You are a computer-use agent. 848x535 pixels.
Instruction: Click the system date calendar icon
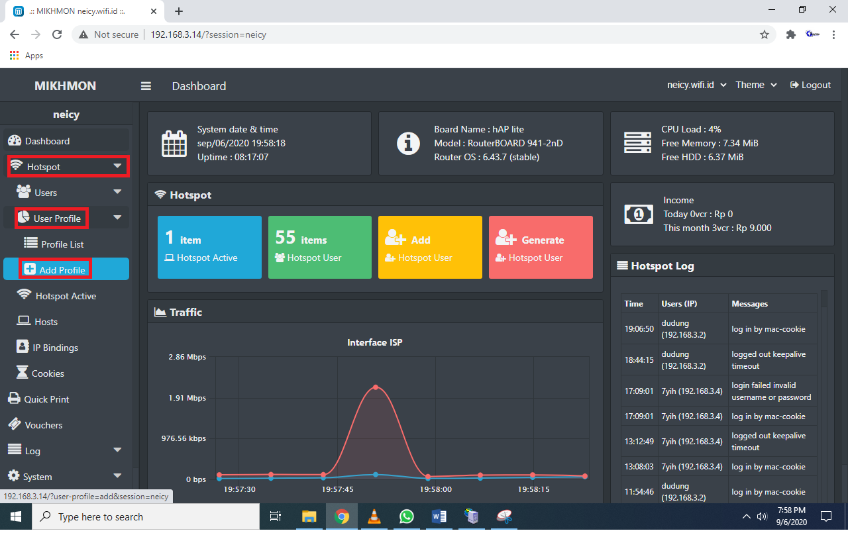pyautogui.click(x=174, y=143)
